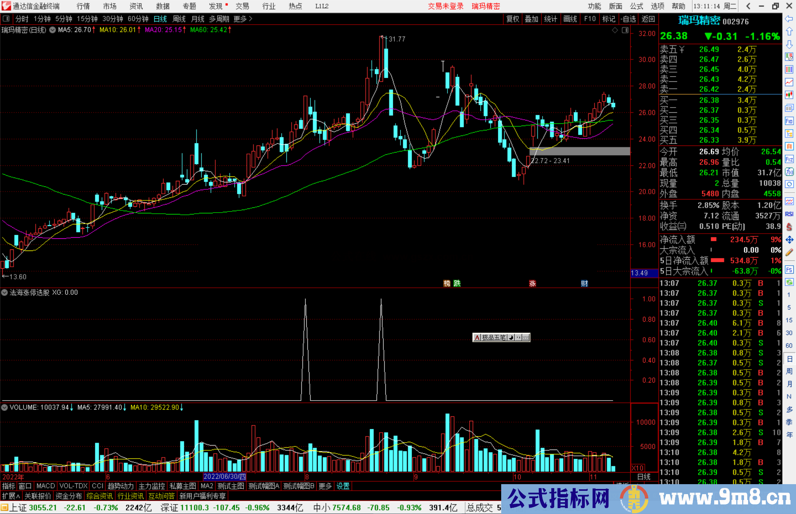
Task: Switch to the 周线 period tab
Action: (x=179, y=19)
